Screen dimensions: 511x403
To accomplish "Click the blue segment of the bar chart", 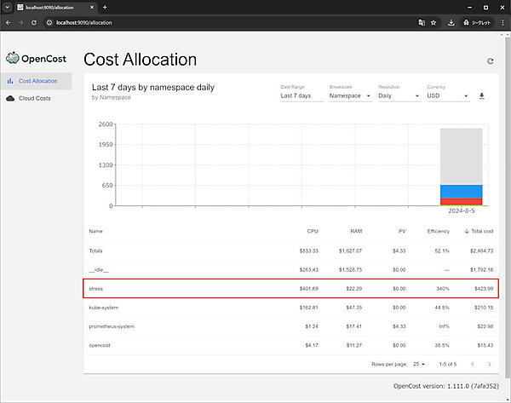I will tap(461, 191).
